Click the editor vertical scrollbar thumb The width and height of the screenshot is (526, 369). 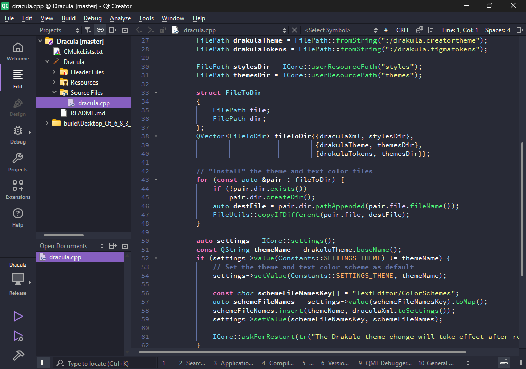(522, 209)
